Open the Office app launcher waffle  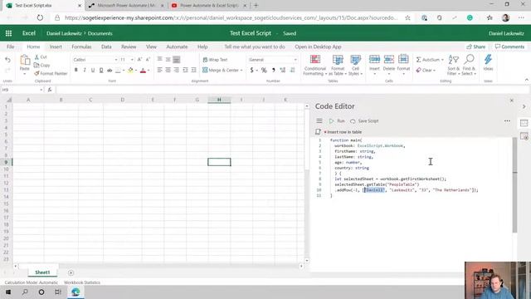(8, 33)
